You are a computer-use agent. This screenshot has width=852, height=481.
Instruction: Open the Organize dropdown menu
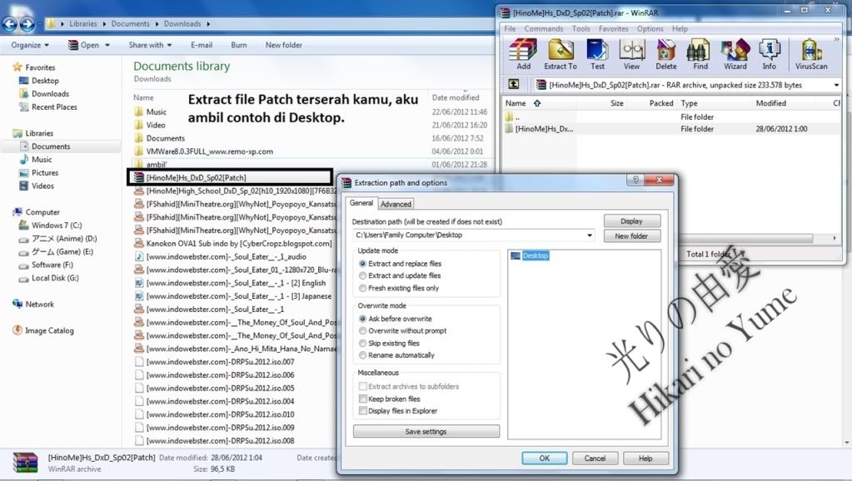[x=30, y=45]
